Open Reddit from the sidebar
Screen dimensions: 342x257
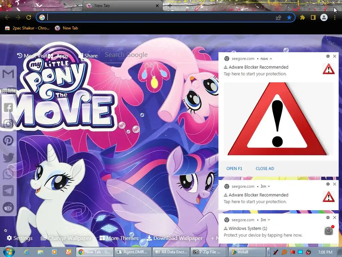(x=8, y=207)
